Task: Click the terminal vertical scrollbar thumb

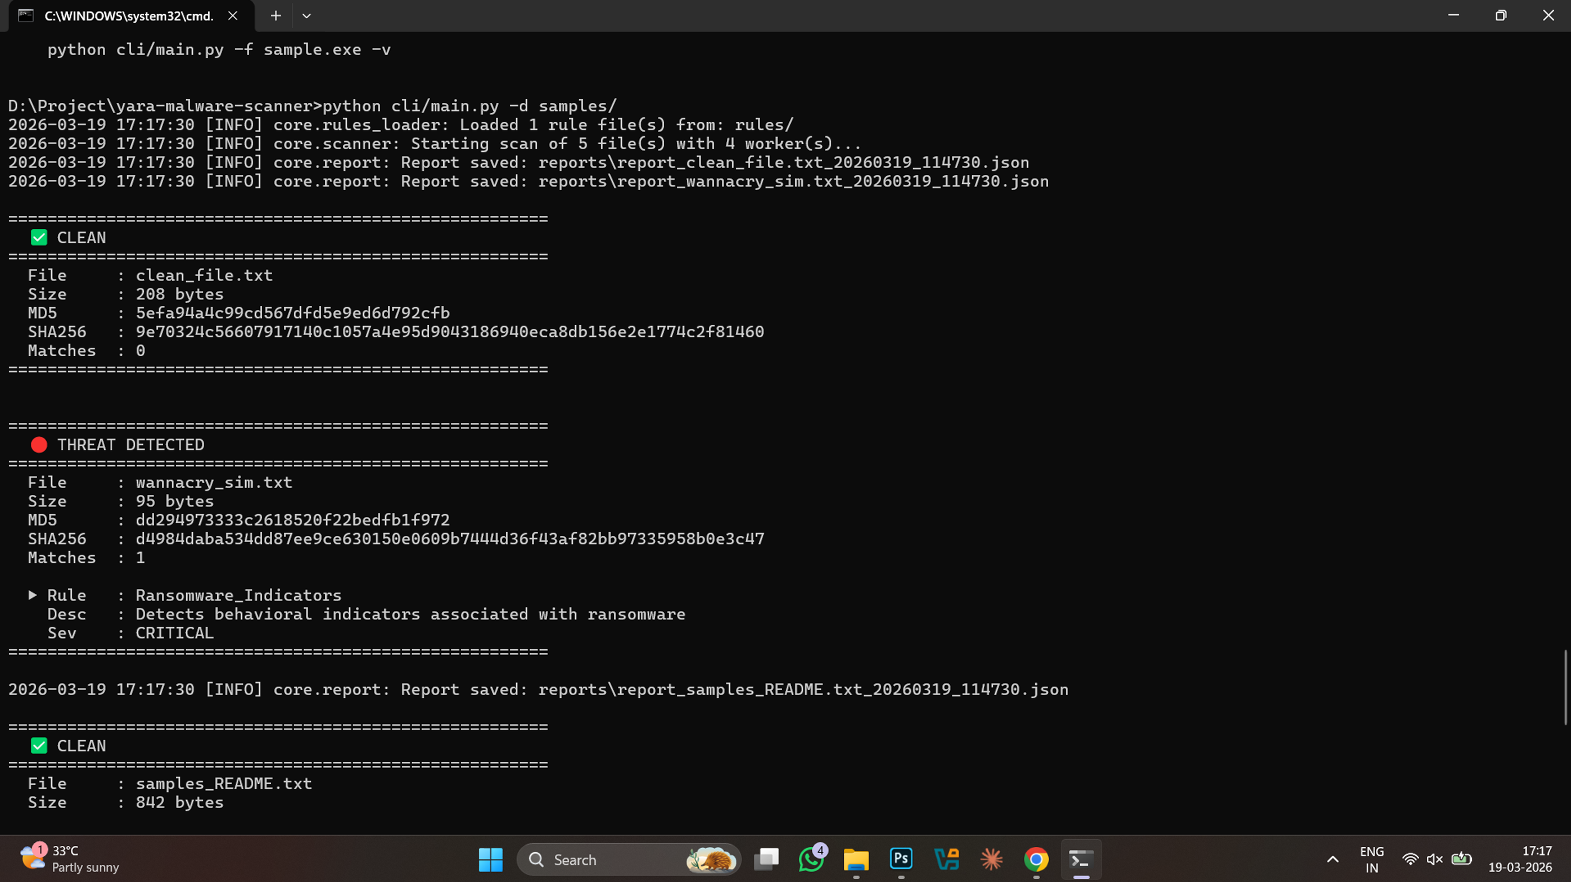Action: [x=1565, y=687]
